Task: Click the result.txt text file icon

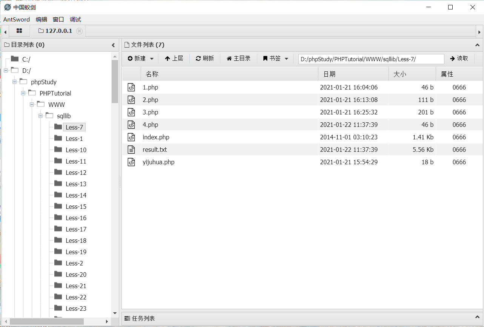Action: (131, 150)
